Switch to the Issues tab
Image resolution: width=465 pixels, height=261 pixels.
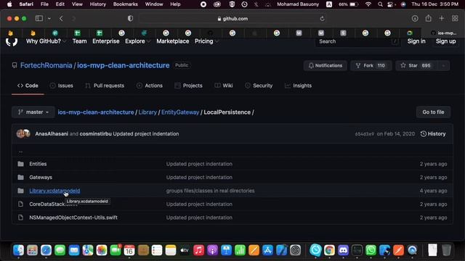[61, 86]
